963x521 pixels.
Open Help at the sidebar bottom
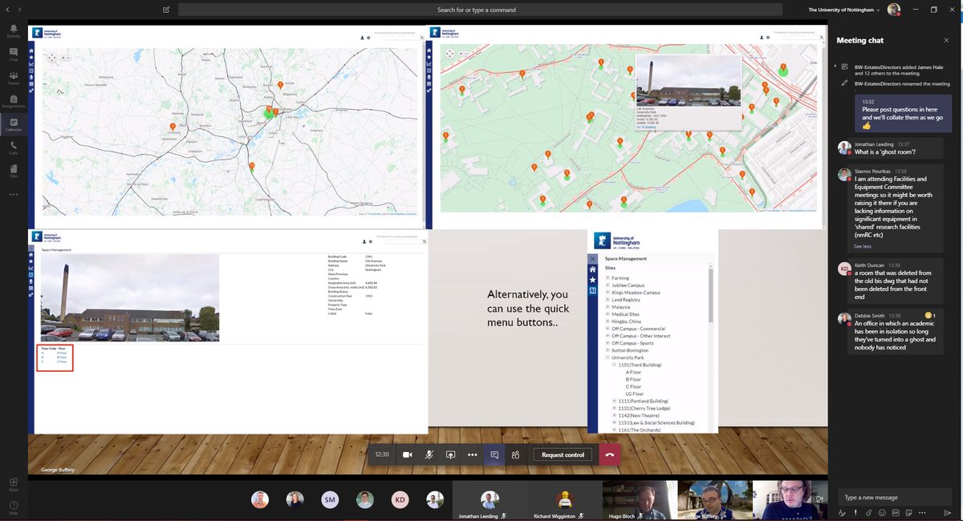click(14, 508)
